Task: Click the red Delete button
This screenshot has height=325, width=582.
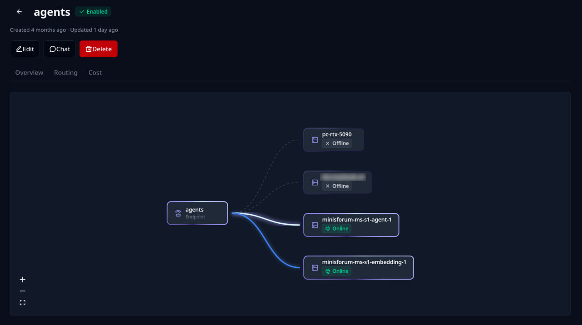Action: [99, 49]
